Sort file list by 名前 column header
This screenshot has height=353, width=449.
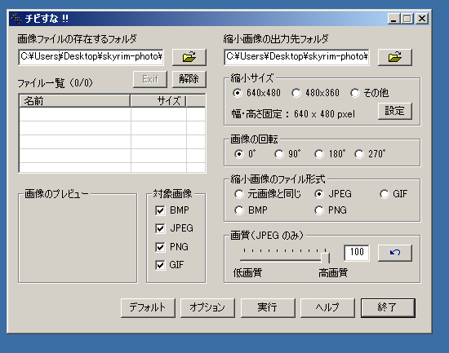coord(75,101)
